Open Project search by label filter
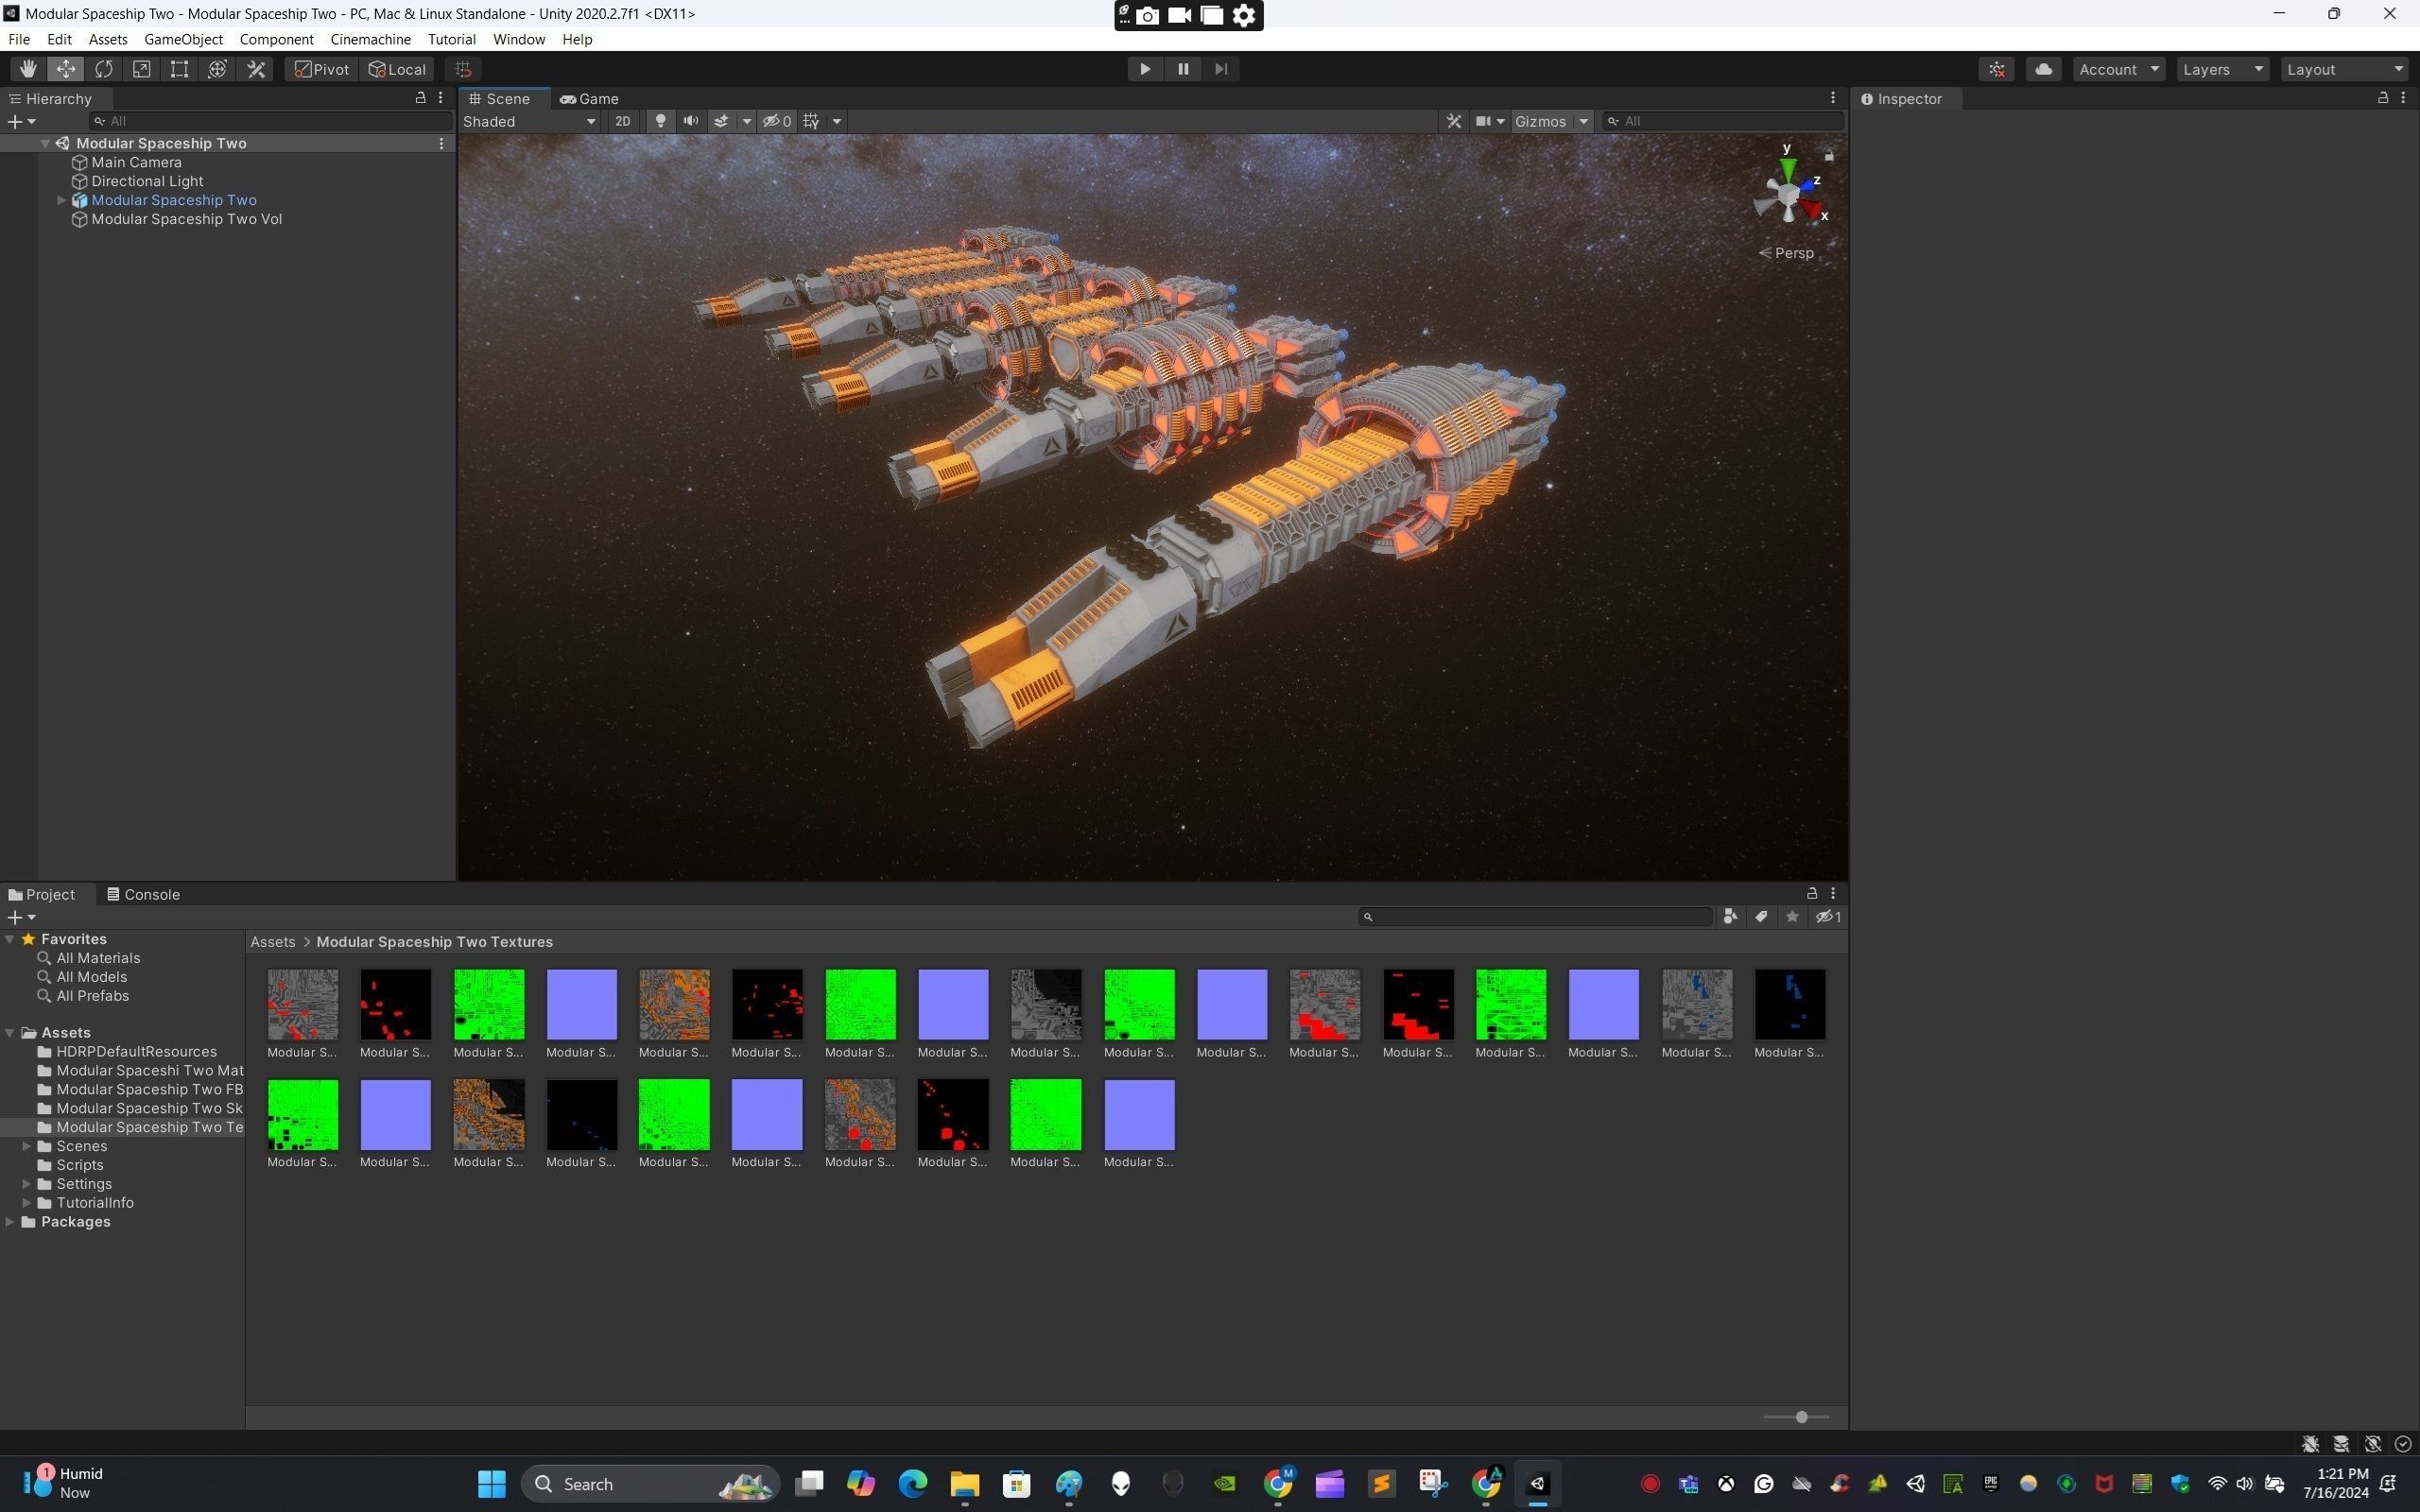The width and height of the screenshot is (2420, 1512). [1761, 917]
